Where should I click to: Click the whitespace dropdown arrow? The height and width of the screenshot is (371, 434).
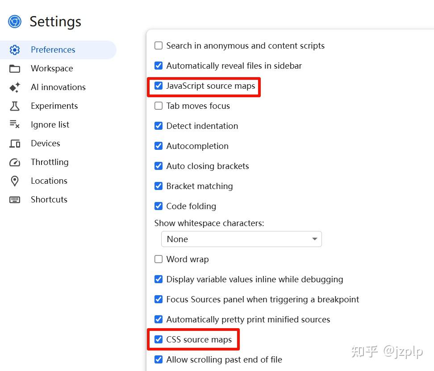(x=314, y=239)
